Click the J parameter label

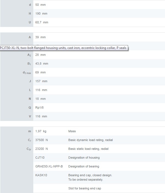click(30, 81)
